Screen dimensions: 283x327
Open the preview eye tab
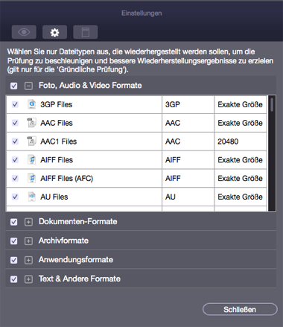(x=24, y=32)
